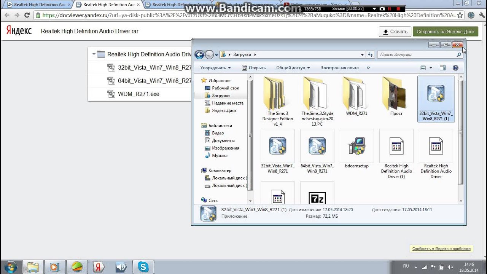Open the recent pages dropdown near navigation arrows
The width and height of the screenshot is (487, 274).
pos(216,55)
